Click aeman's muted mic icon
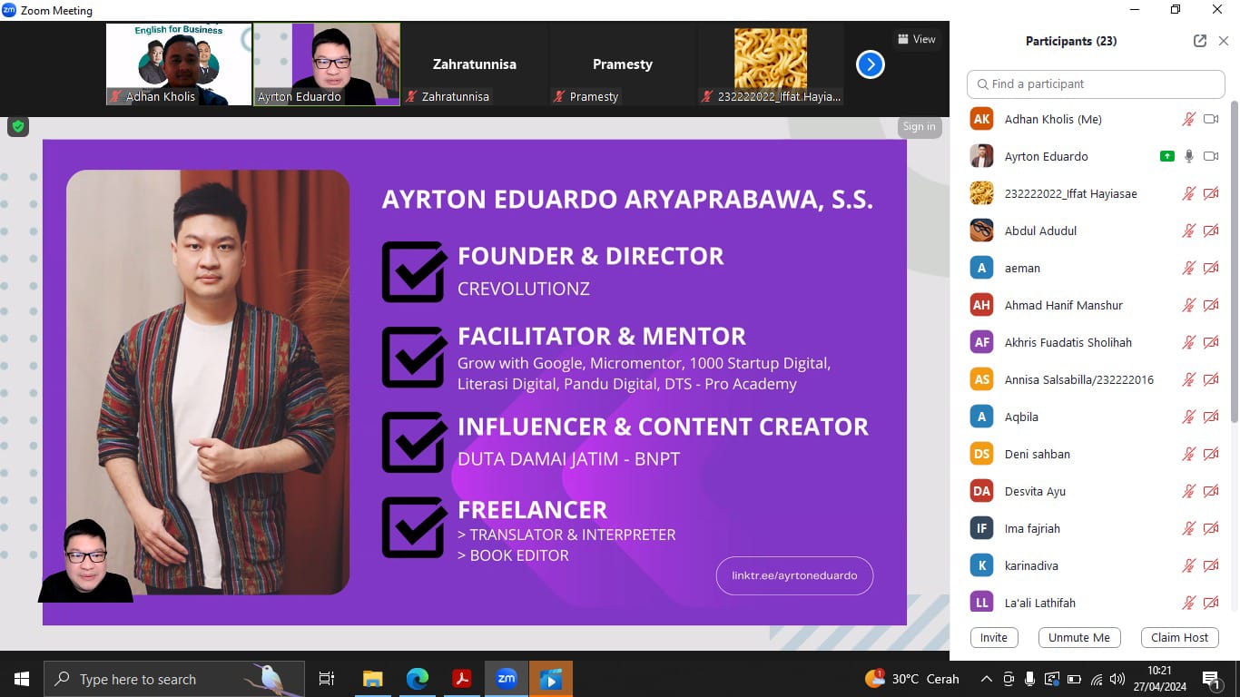This screenshot has width=1240, height=697. pos(1188,268)
